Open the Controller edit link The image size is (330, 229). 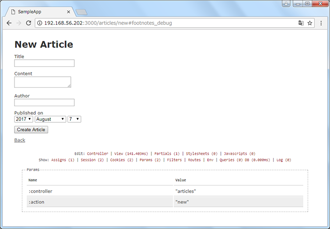98,154
